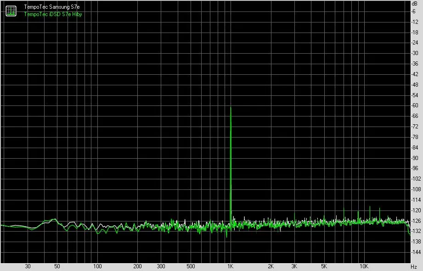This screenshot has height=271, width=423.
Task: Click the '10K' frequency axis label
Action: coord(364,266)
